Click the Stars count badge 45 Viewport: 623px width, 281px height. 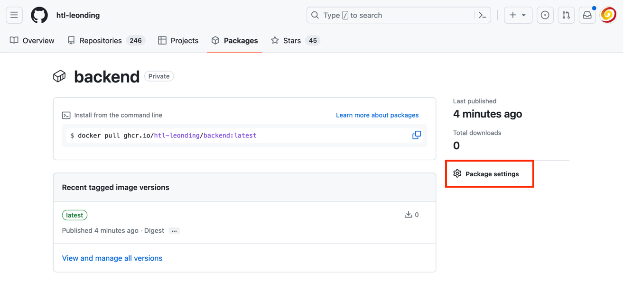click(313, 41)
